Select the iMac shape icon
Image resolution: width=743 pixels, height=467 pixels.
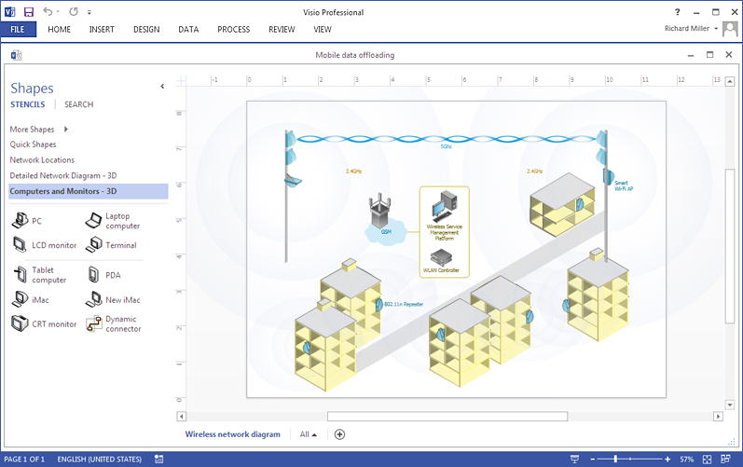pos(20,299)
